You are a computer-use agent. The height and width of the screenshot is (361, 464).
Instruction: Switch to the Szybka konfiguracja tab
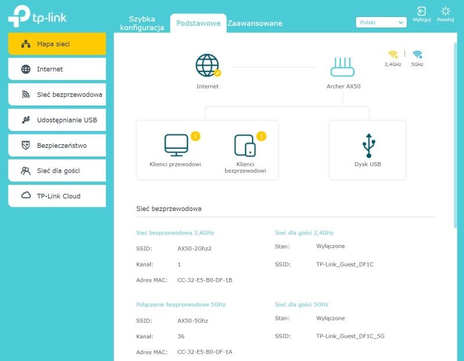[x=142, y=23]
